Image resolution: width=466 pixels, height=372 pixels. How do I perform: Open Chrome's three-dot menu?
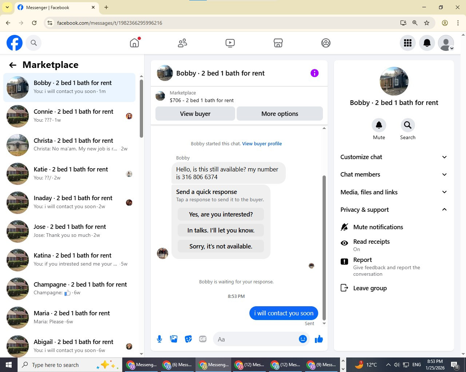point(458,23)
